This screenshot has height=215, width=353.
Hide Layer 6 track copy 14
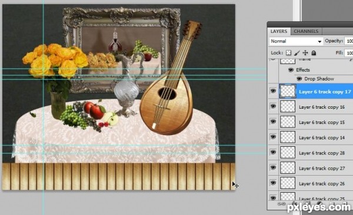click(x=273, y=137)
